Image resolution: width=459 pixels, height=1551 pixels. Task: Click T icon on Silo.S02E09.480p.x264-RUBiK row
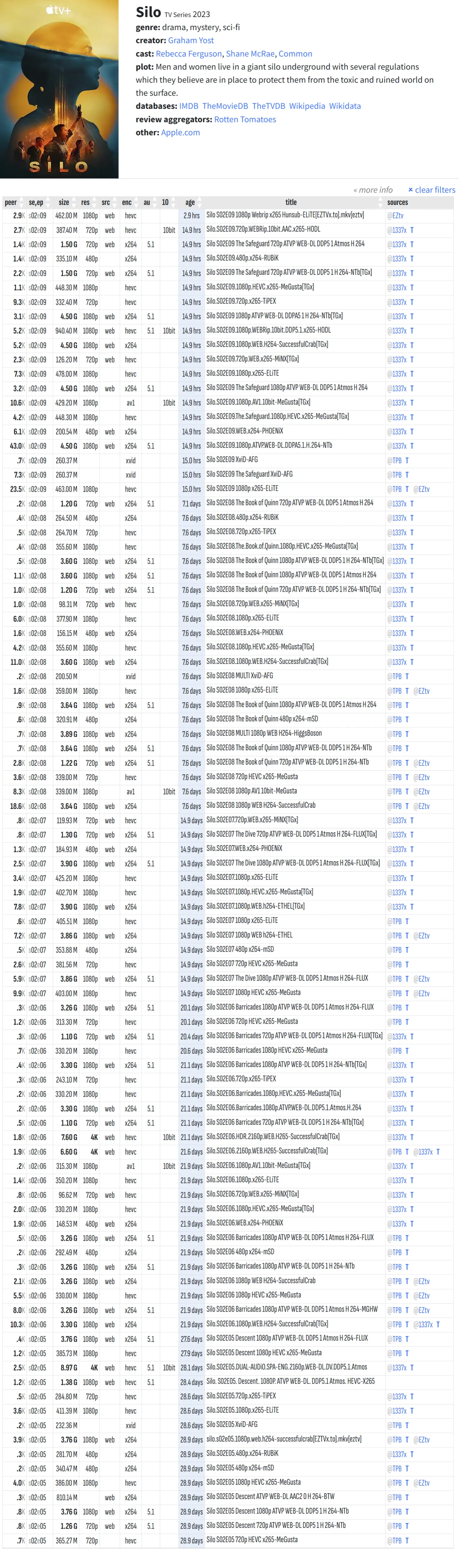(412, 259)
